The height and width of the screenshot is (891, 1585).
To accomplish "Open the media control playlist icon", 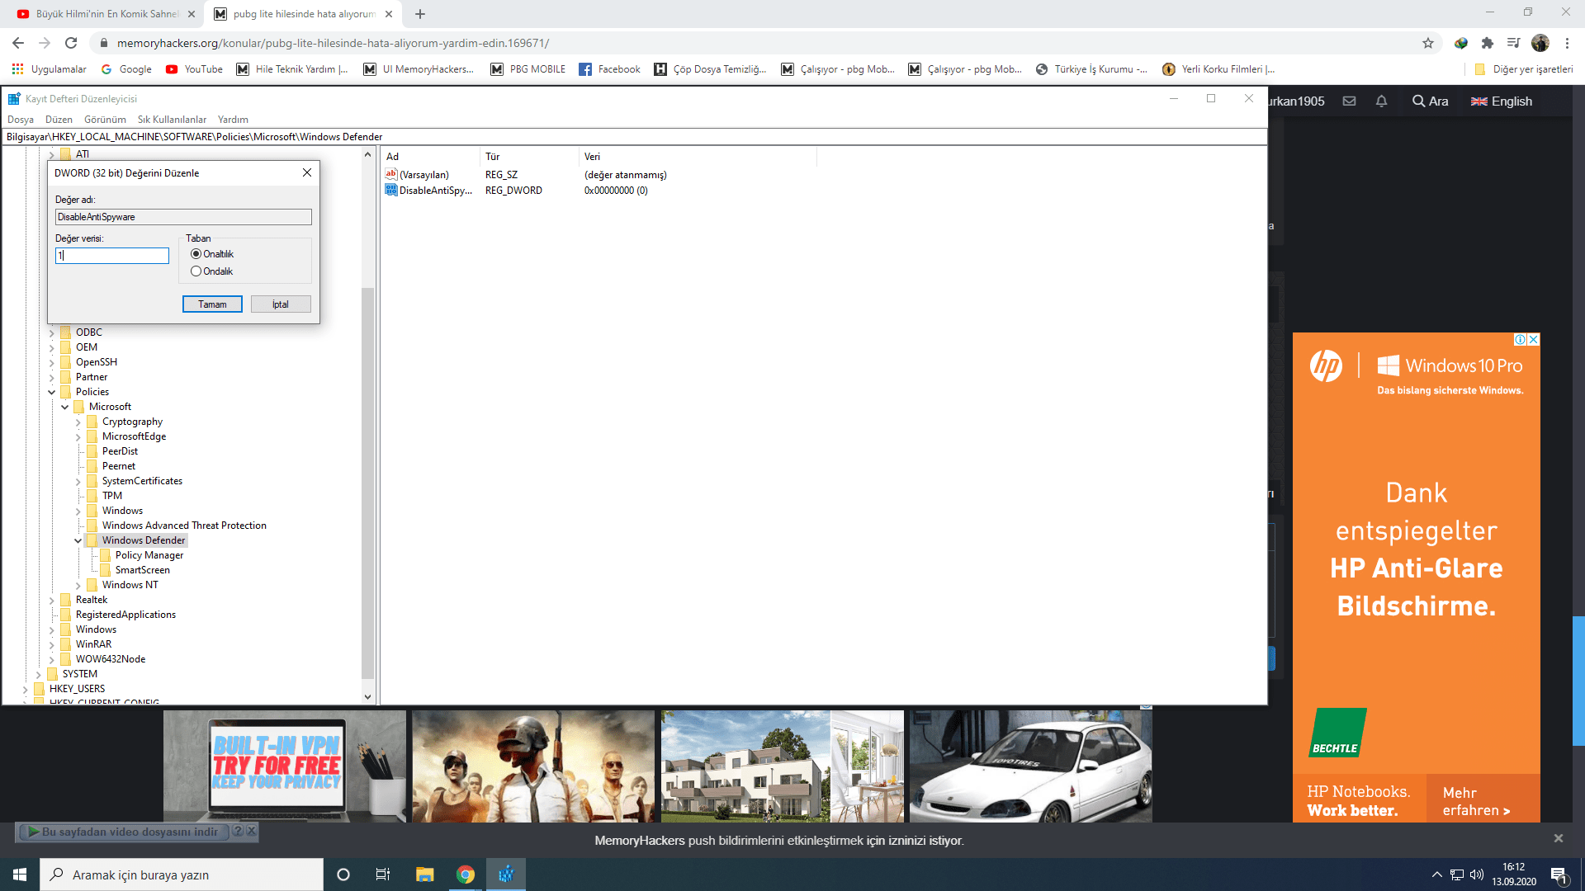I will [1513, 43].
